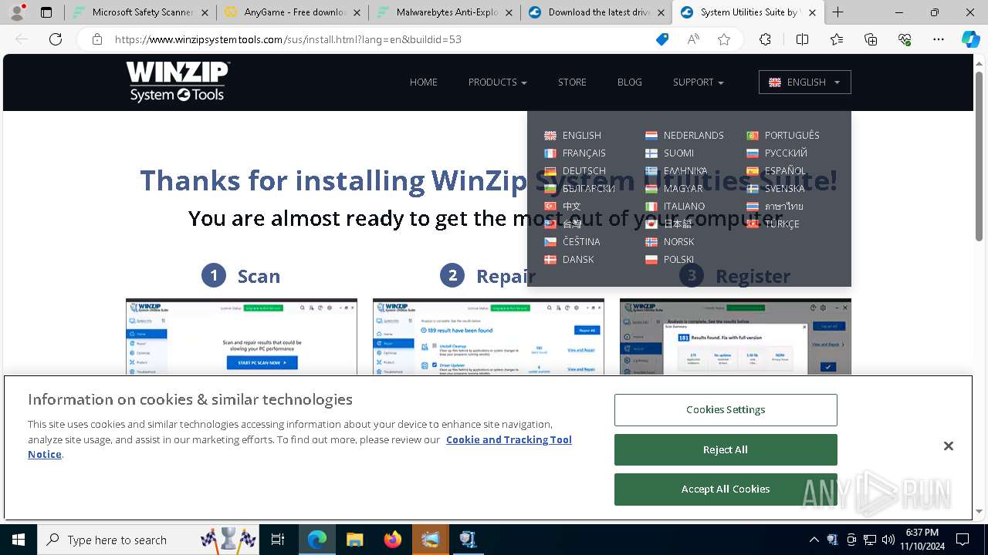Viewport: 988px width, 555px height.
Task: Open File Explorer from taskbar
Action: pyautogui.click(x=354, y=540)
